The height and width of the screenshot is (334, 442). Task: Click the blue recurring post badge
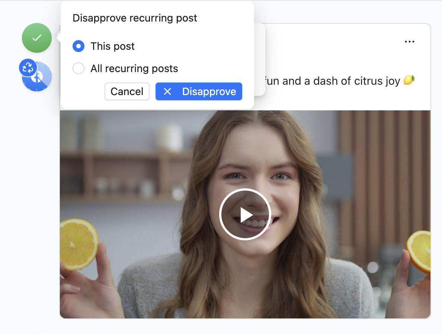(x=28, y=68)
